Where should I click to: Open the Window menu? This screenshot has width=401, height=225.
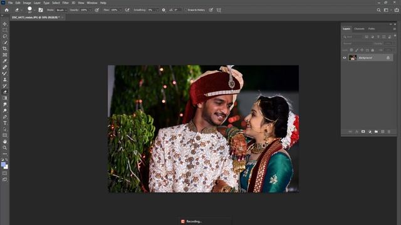tap(92, 2)
